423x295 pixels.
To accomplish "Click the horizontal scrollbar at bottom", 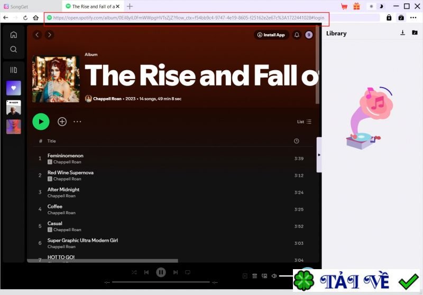I will point(103,261).
